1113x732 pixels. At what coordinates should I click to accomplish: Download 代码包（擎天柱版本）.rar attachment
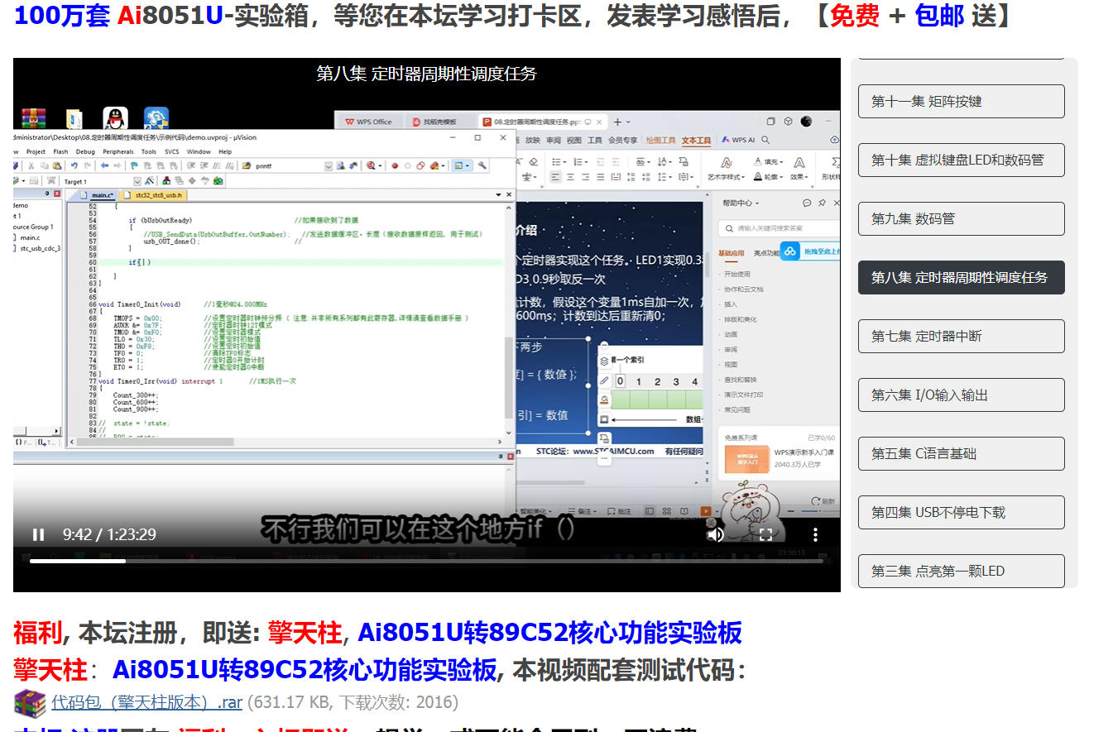[146, 702]
